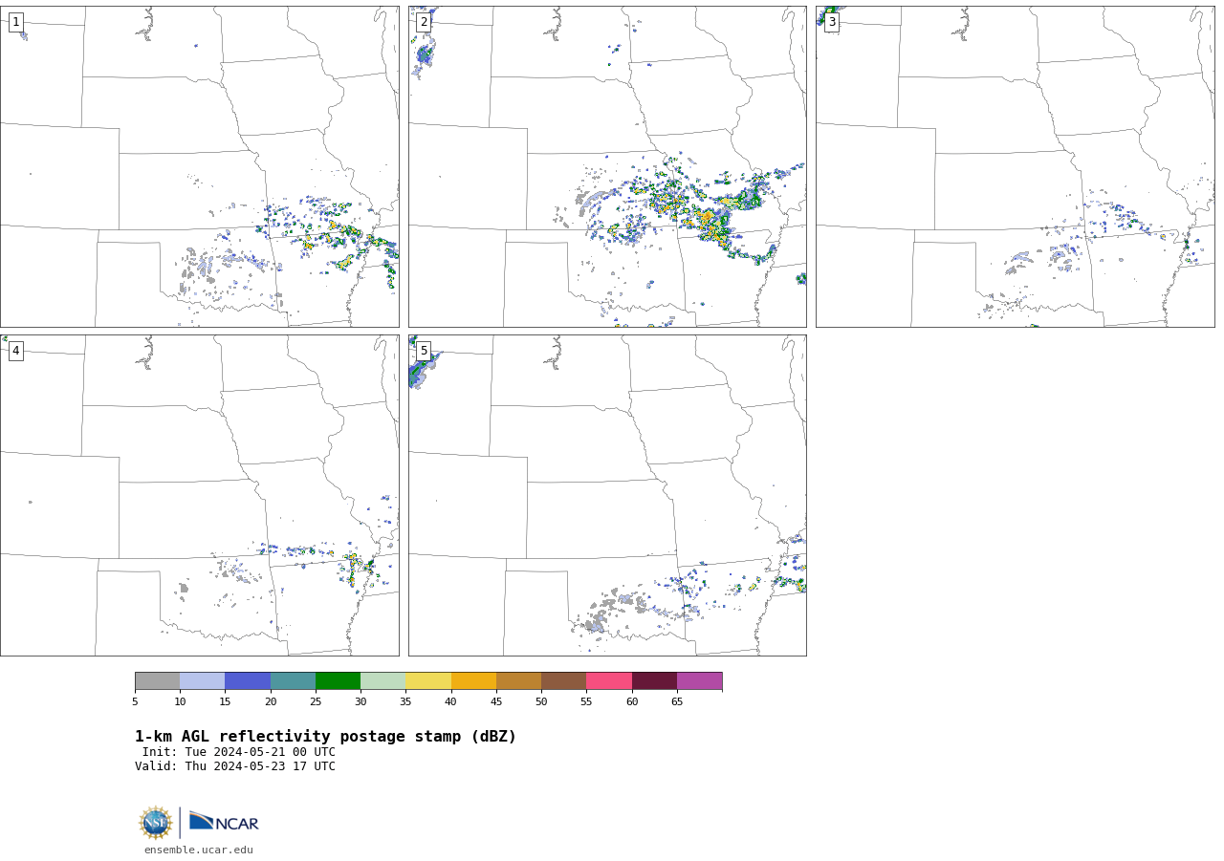Click the 'Init: Tue 2024-05-21 00 UTC' text
This screenshot has height=861, width=1224.
[x=239, y=752]
